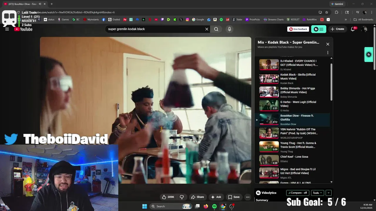Open the RotoWire bookmark
Screen dimensions: 376x211
[310, 20]
